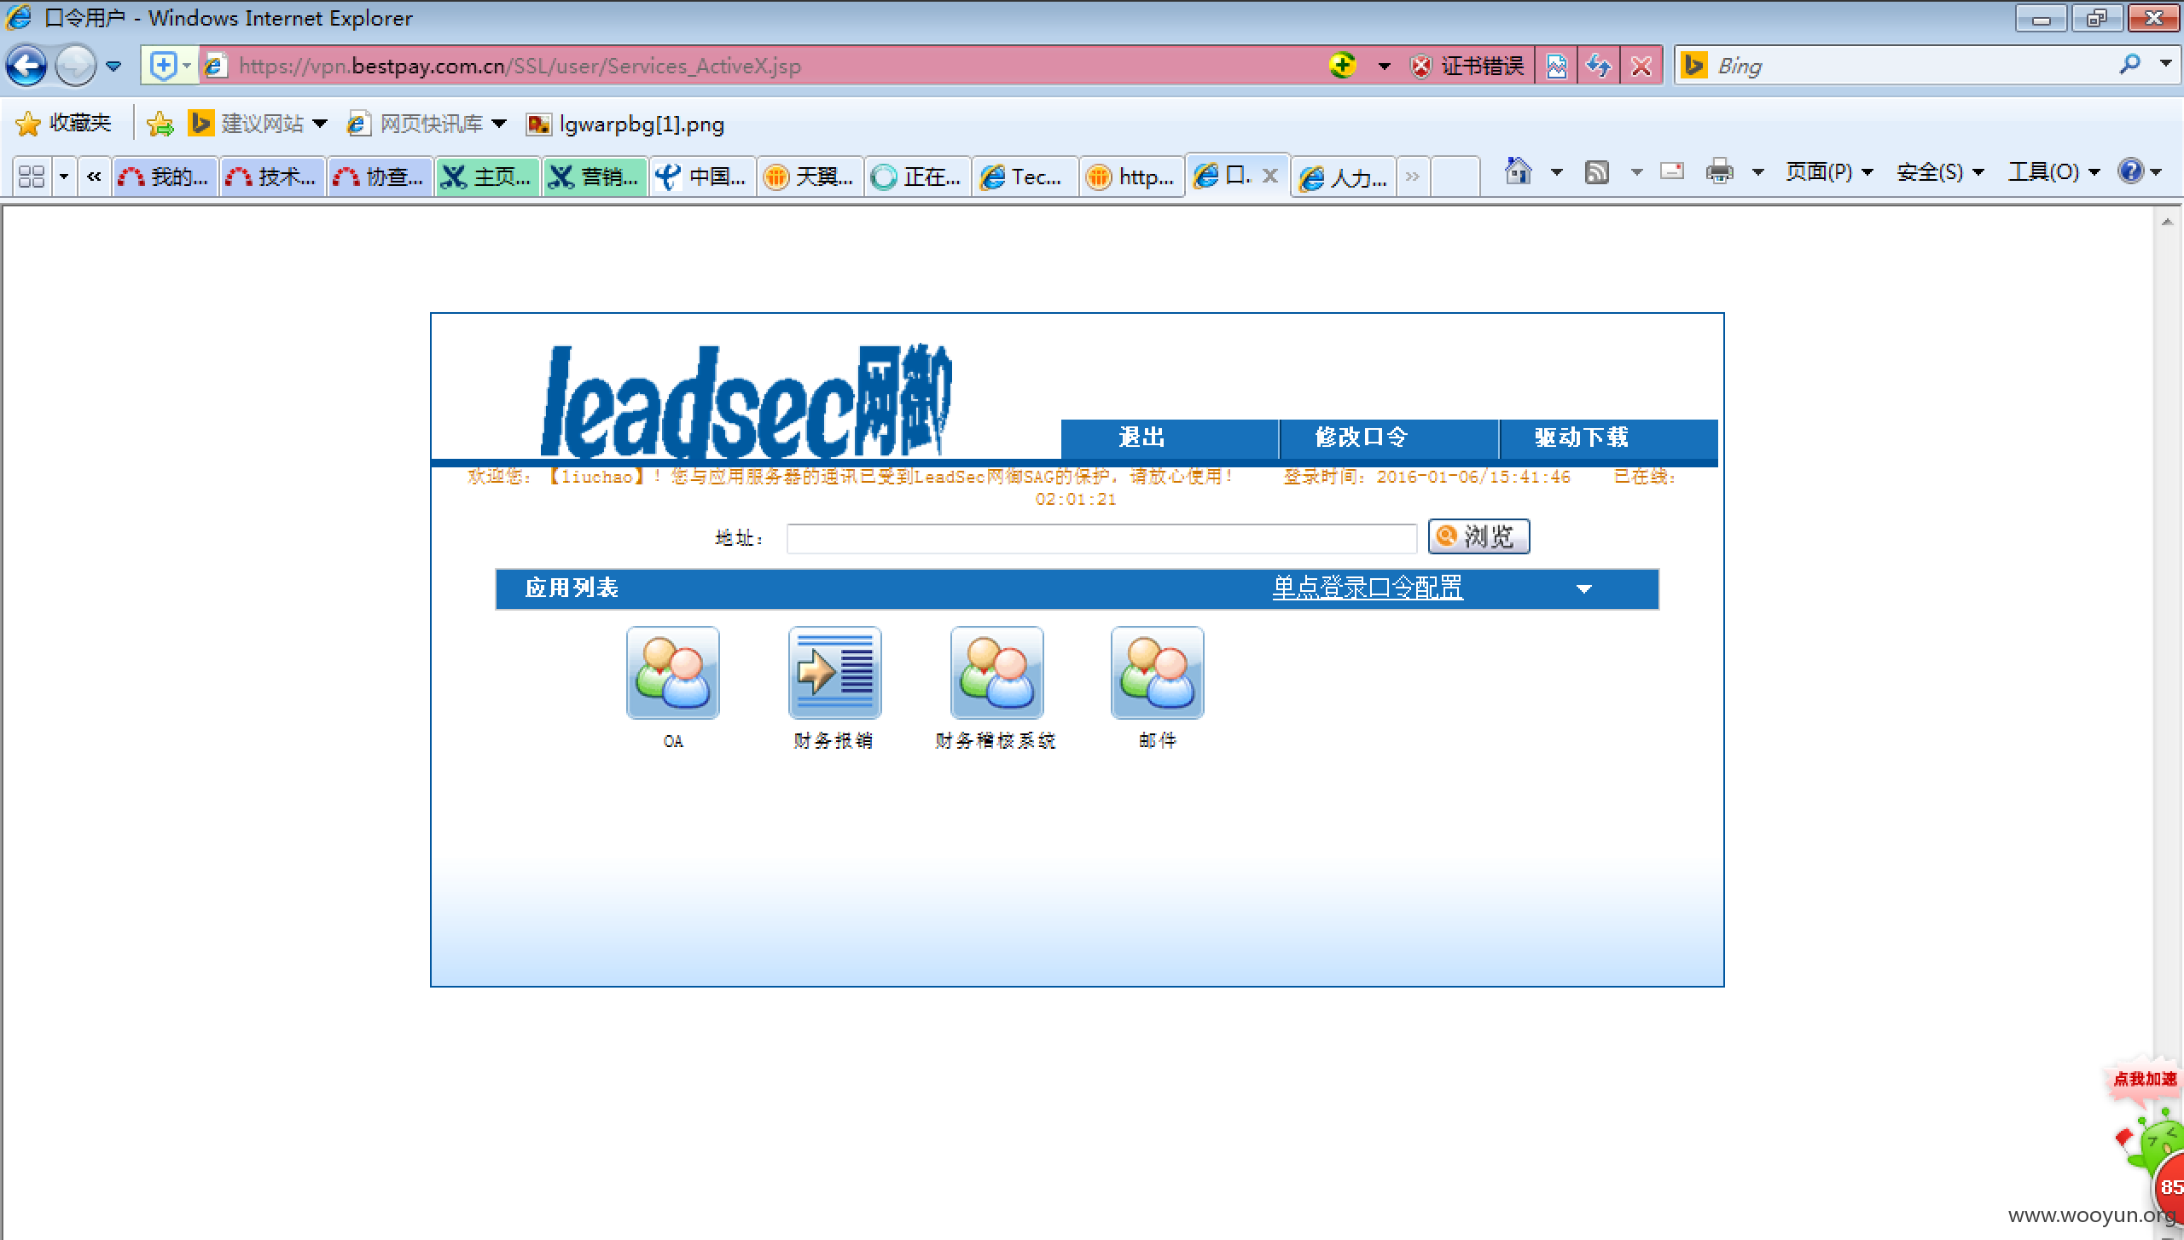Switch to the 主页... tab
Viewport: 2184px width, 1240px height.
tap(487, 177)
